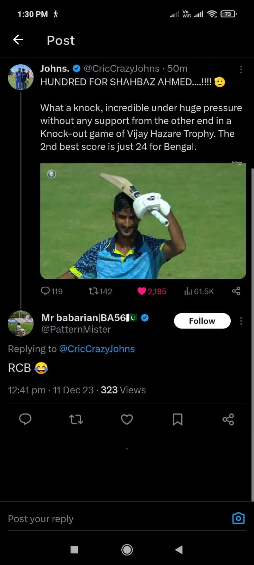This screenshot has height=565, width=254.
Task: Open the three-dot menu on Johns.'s post
Action: click(x=241, y=69)
